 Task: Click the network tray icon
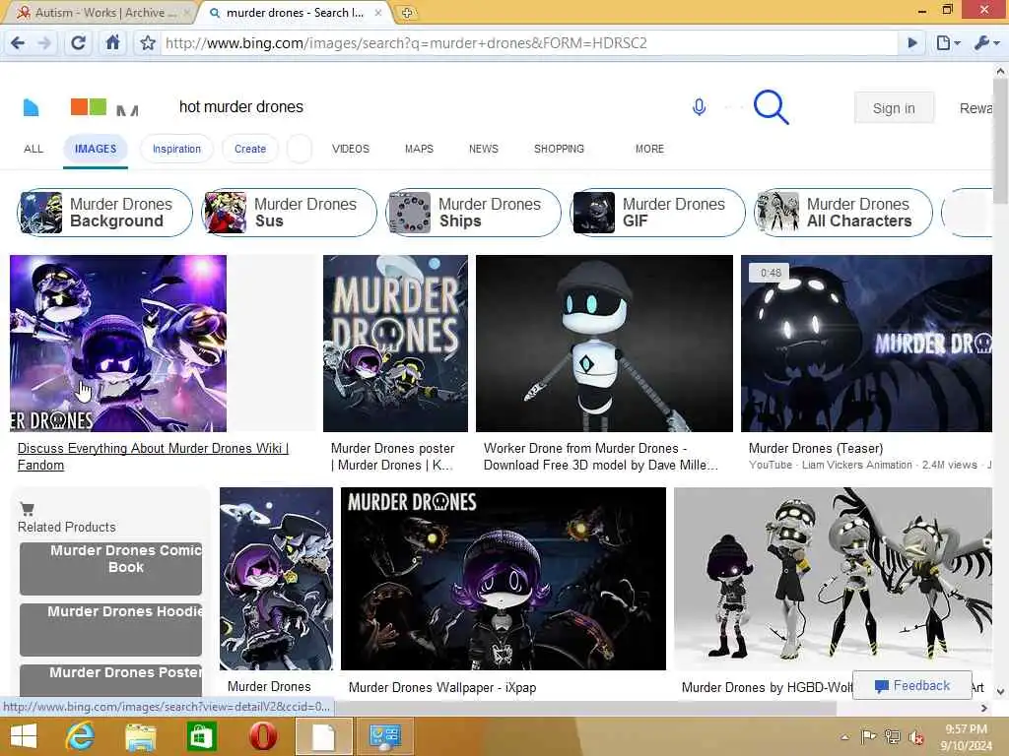pos(893,736)
